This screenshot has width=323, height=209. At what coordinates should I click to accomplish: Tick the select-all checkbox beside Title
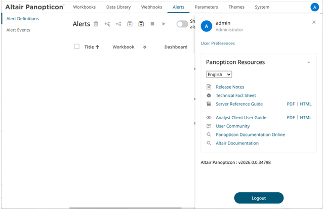click(77, 47)
